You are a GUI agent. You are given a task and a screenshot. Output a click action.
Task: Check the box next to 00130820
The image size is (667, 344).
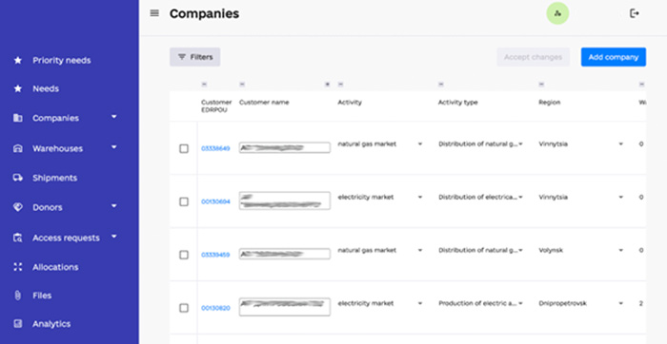pyautogui.click(x=184, y=308)
